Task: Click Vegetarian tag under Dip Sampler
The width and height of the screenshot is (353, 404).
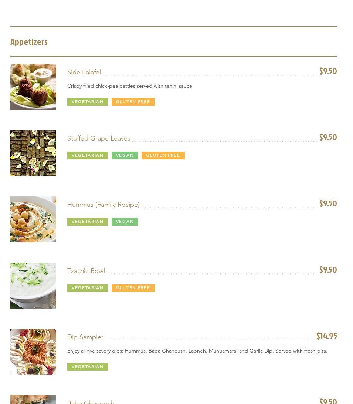Action: coord(88,367)
